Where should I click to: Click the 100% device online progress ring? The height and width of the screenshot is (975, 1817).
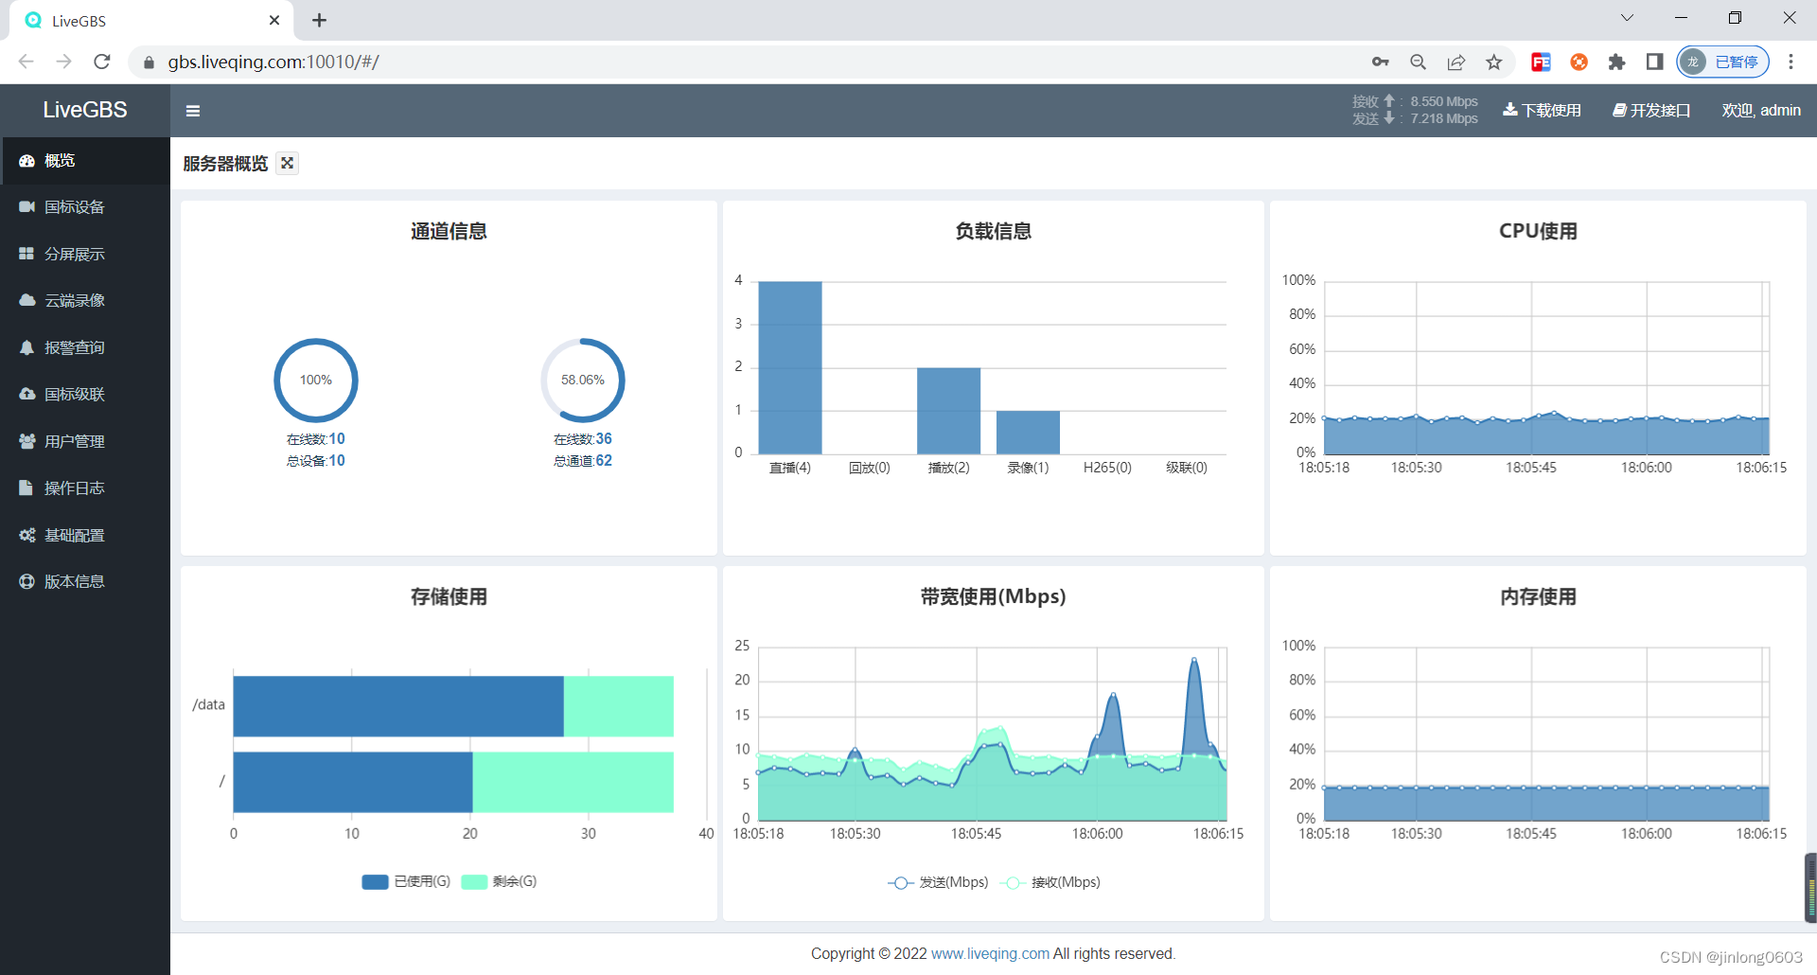pyautogui.click(x=316, y=380)
